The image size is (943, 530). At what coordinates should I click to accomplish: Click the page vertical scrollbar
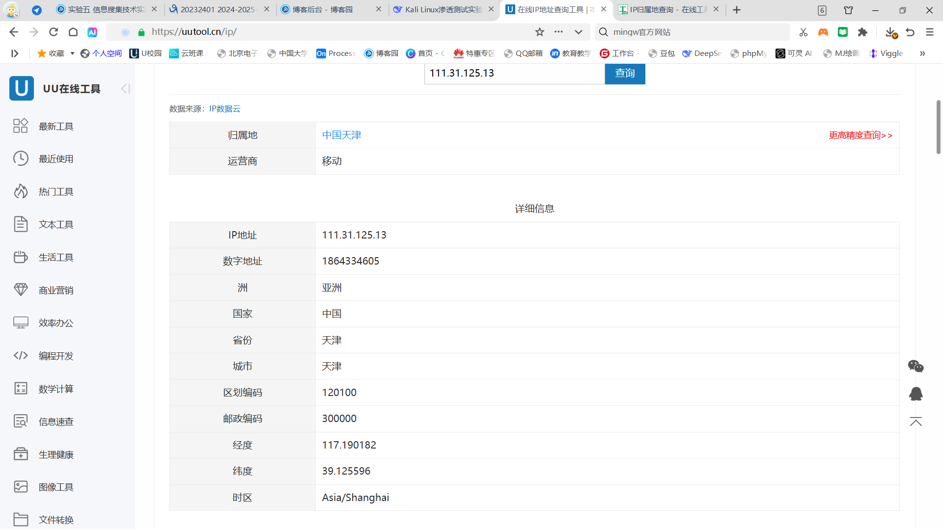[938, 128]
